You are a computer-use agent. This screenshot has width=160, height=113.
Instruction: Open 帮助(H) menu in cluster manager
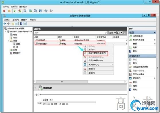coord(33,20)
